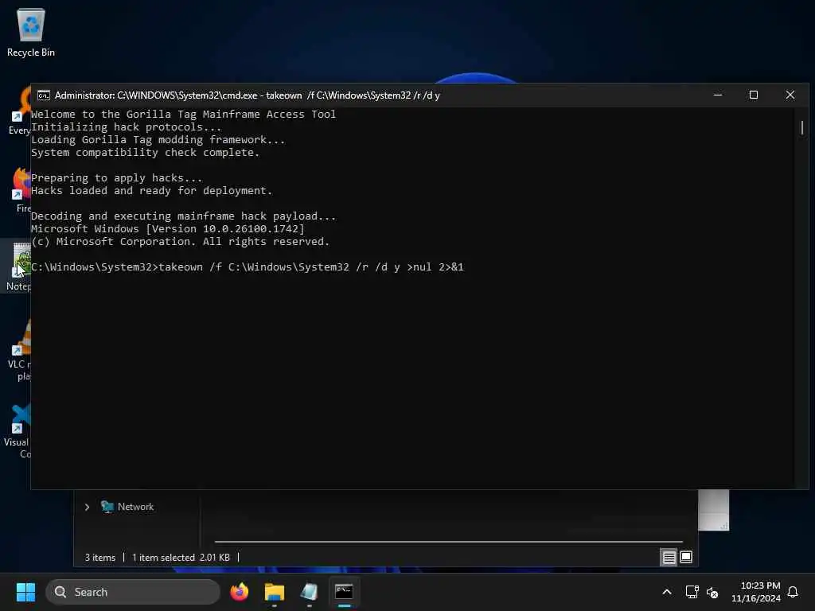Open the Windows Start menu
The image size is (815, 611).
point(25,592)
